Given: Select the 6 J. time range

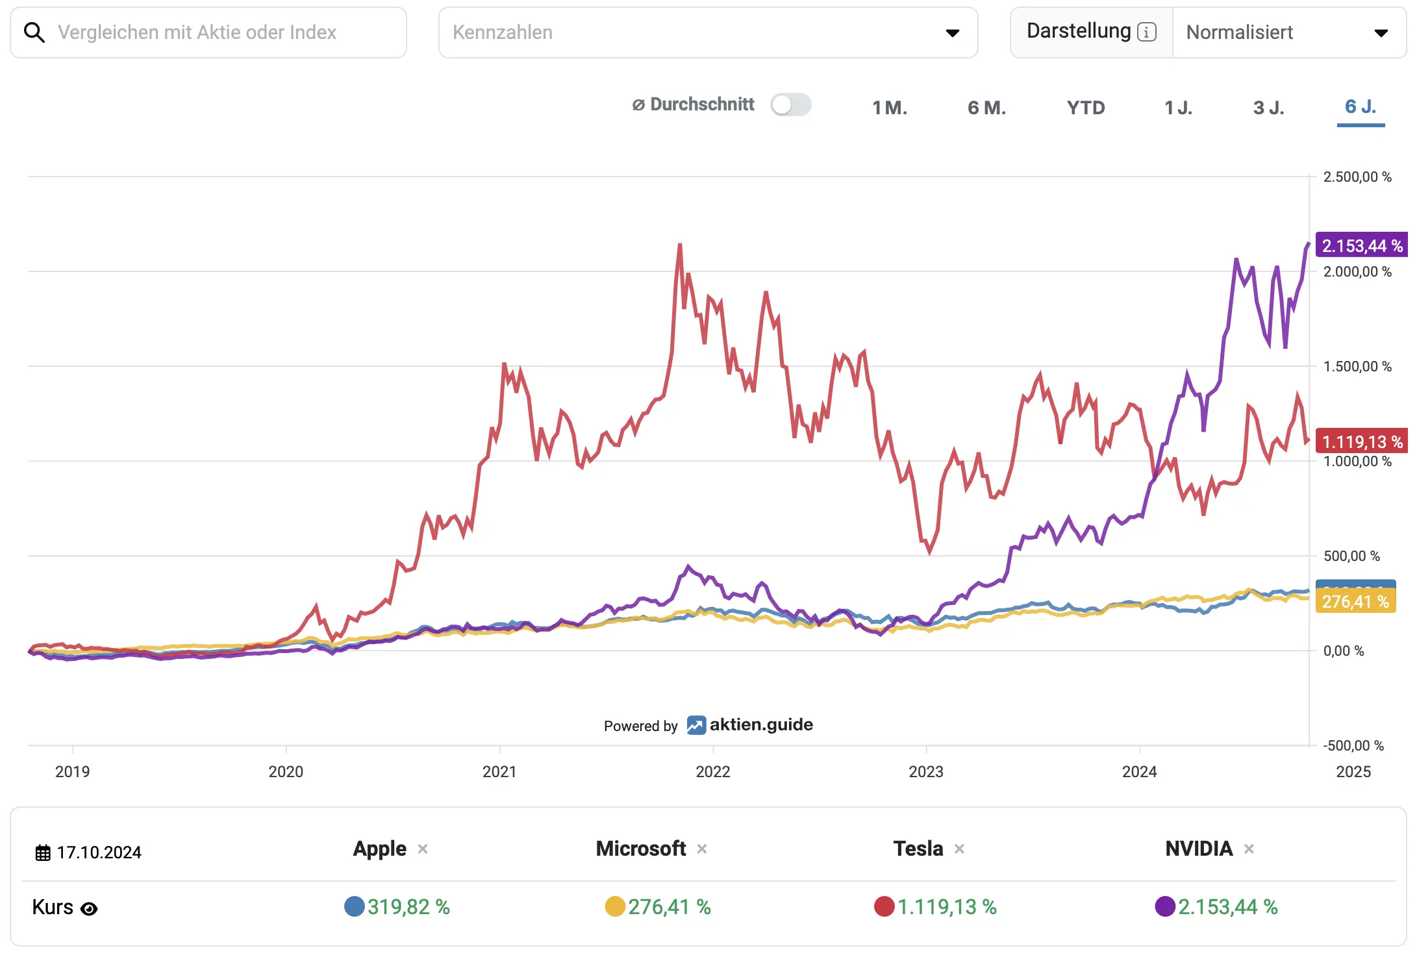Looking at the screenshot, I should 1361,106.
